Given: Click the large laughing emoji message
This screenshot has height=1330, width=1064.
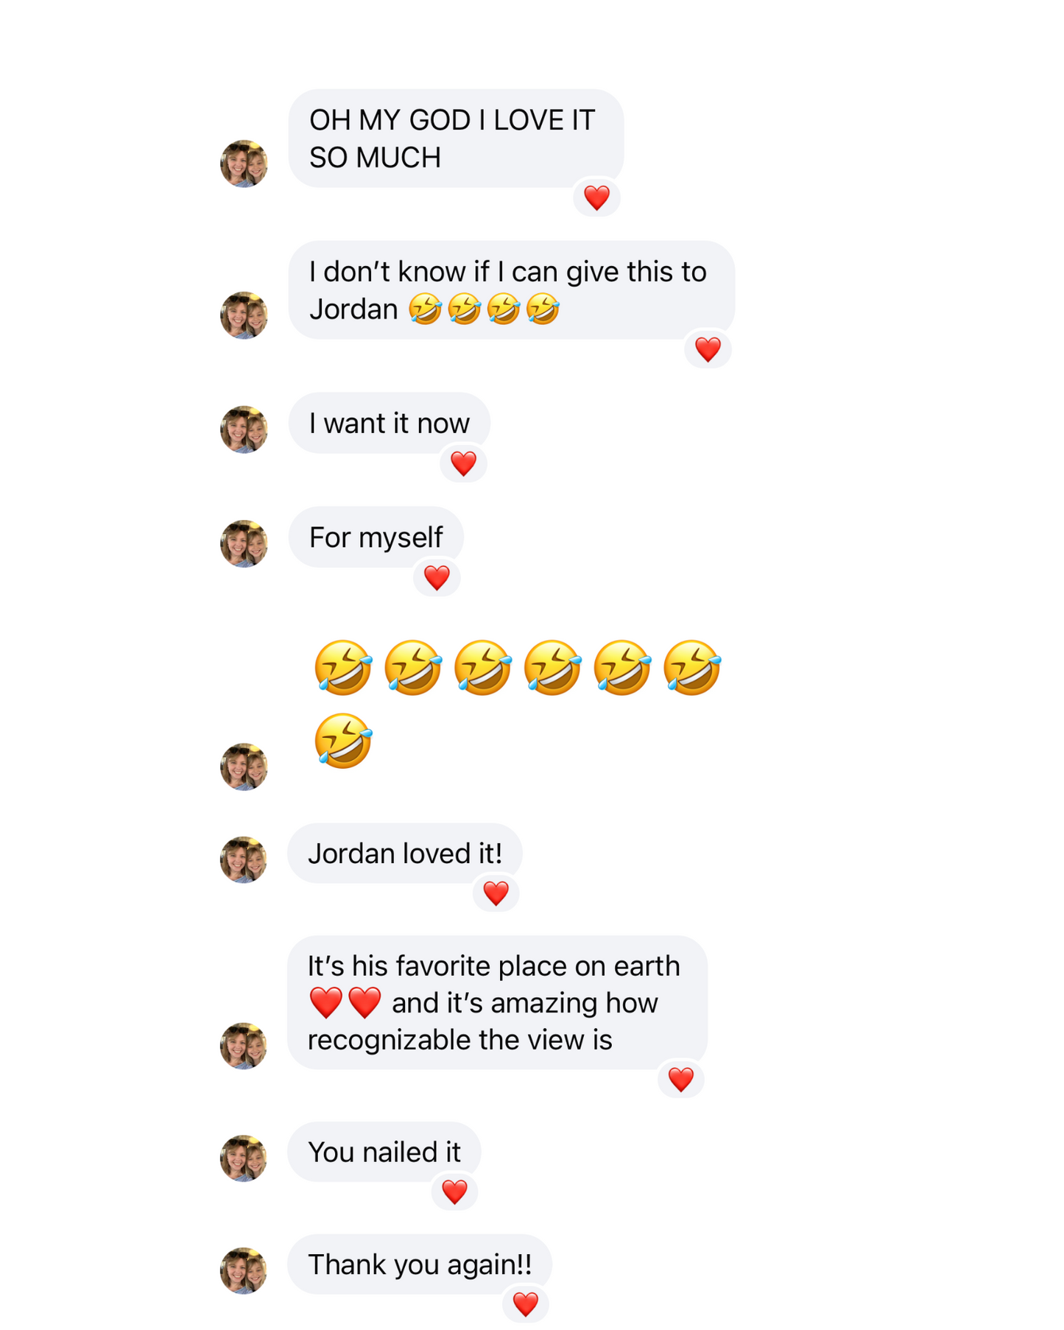Looking at the screenshot, I should [x=517, y=703].
